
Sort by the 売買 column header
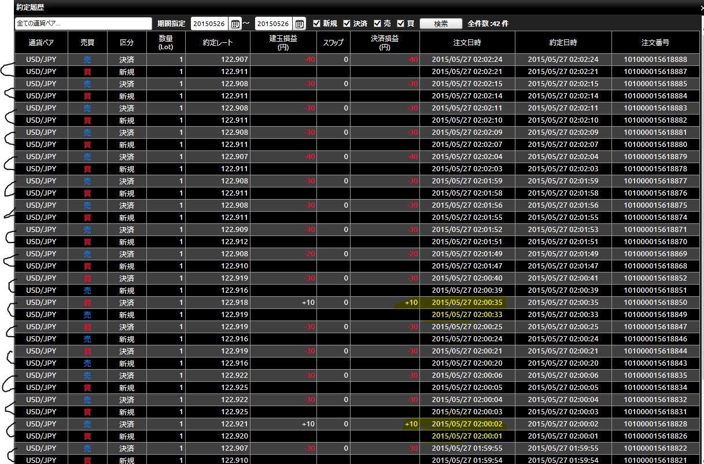87,43
